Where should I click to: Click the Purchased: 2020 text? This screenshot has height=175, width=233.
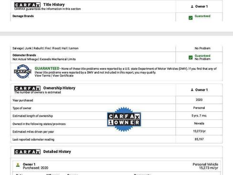35,168
